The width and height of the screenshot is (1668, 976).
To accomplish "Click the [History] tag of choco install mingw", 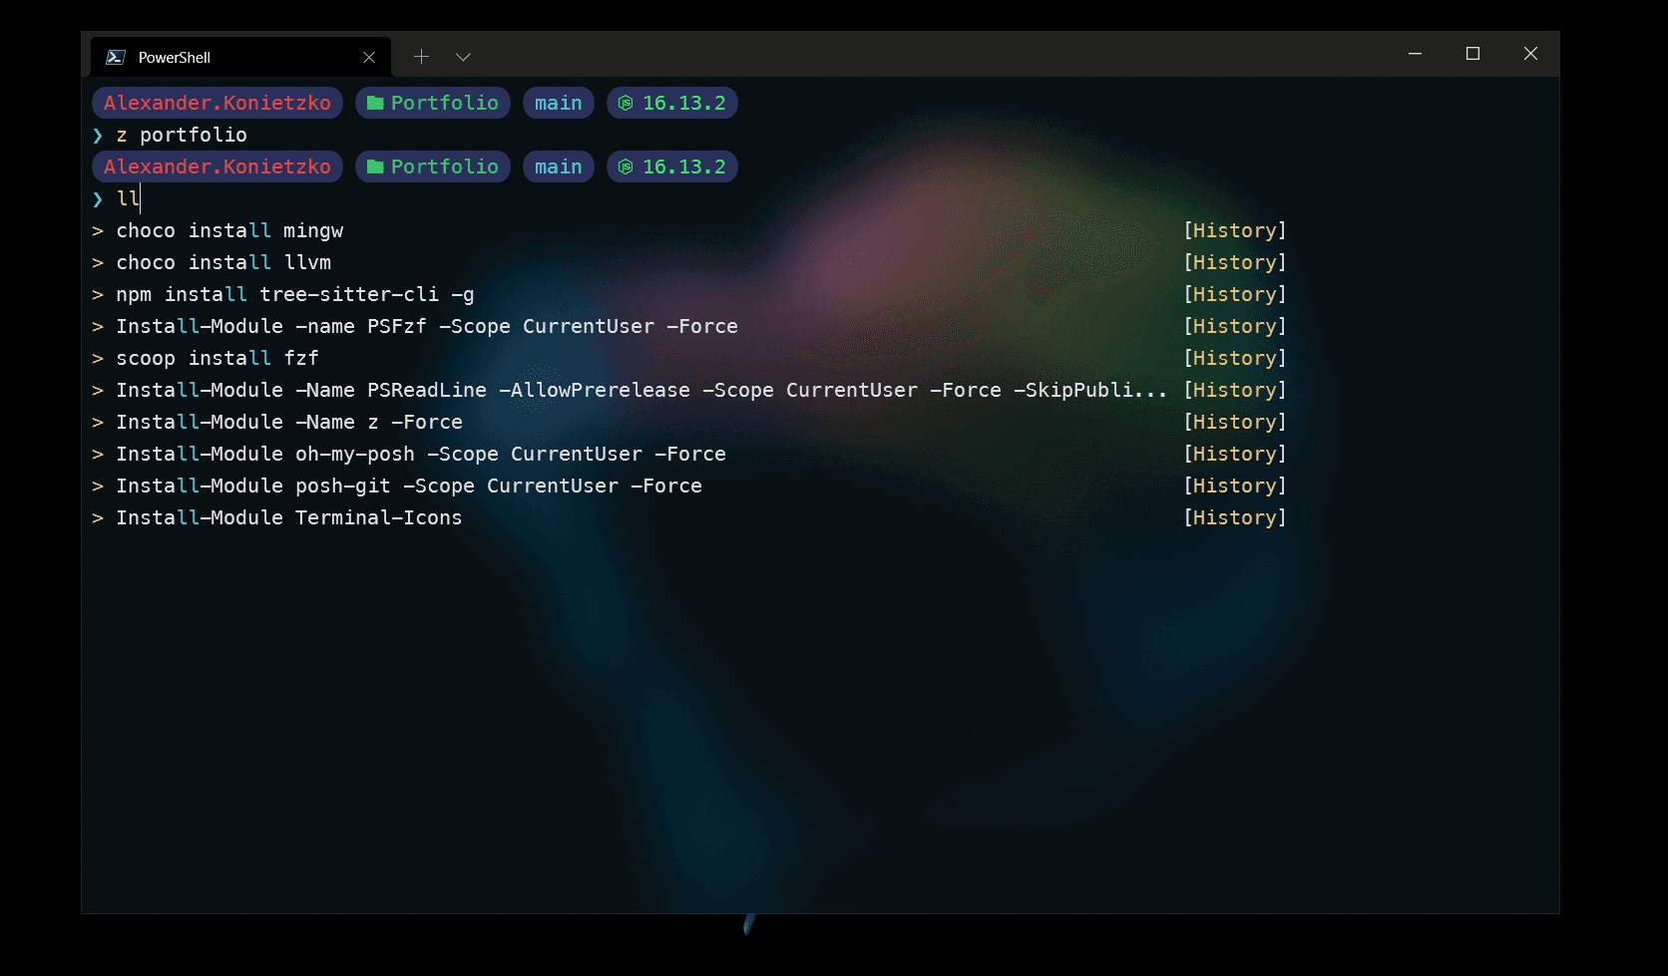I will [x=1235, y=230].
